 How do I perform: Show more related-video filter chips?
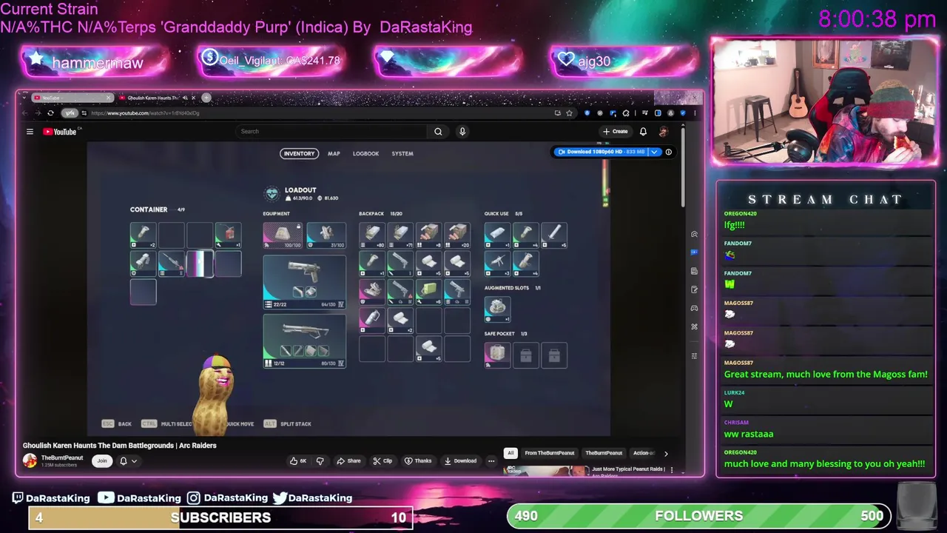coord(665,453)
